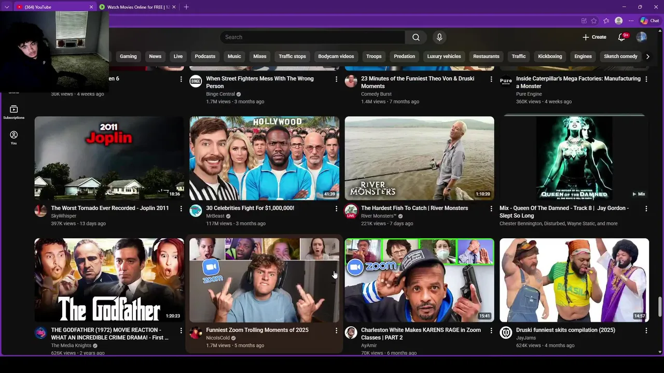Open Pure Engine channel avatar
This screenshot has width=664, height=373.
506,81
